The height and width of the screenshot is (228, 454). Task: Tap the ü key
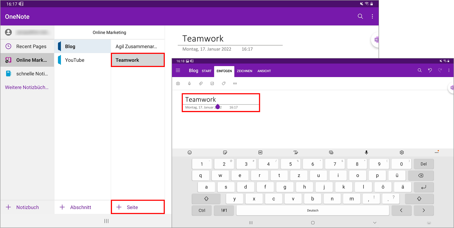pos(397,176)
